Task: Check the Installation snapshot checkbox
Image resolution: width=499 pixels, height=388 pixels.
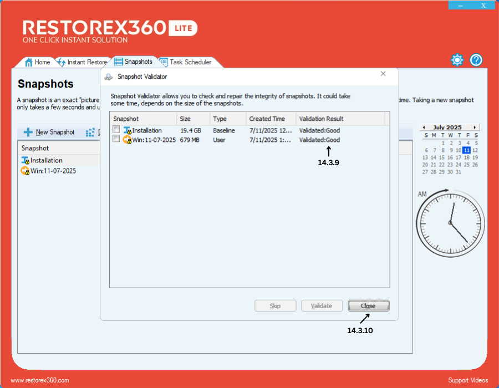Action: 116,130
